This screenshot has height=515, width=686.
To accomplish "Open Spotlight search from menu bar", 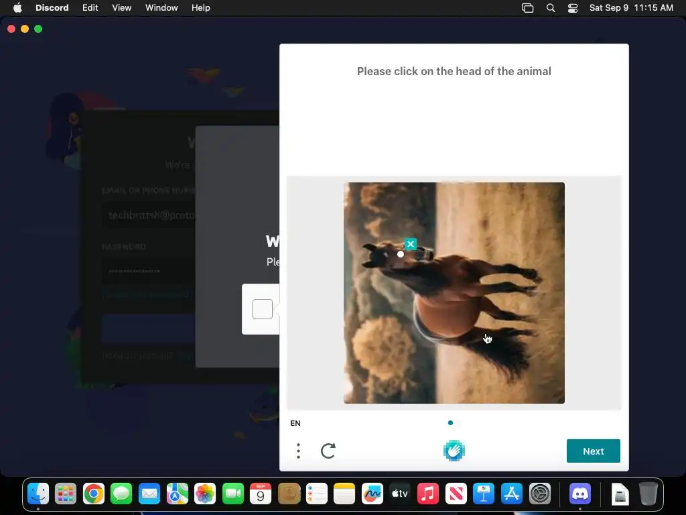I will tap(551, 8).
